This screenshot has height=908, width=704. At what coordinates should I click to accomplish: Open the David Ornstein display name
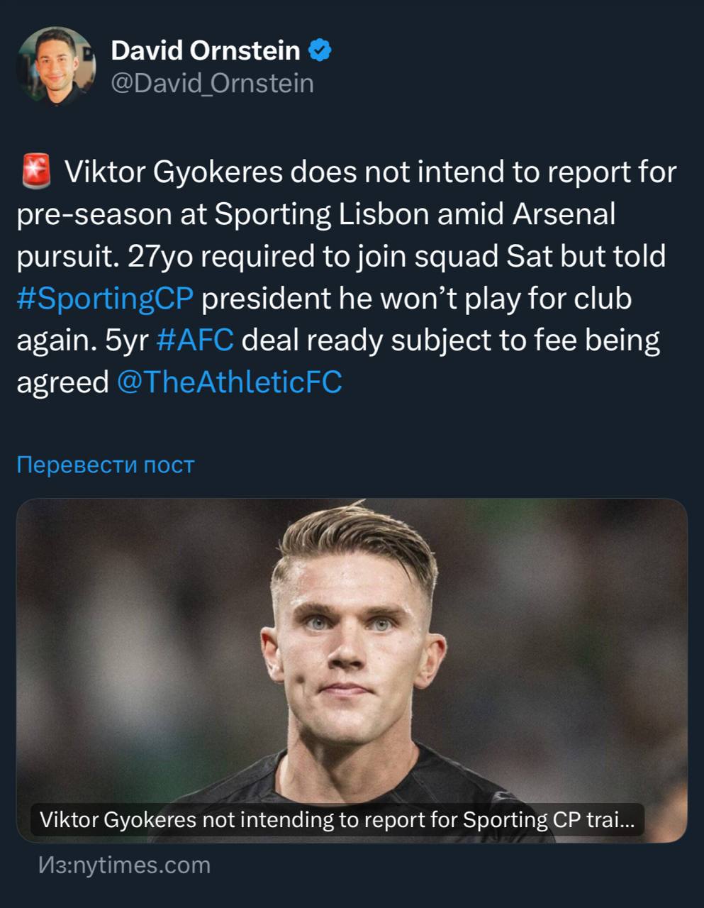[x=206, y=50]
